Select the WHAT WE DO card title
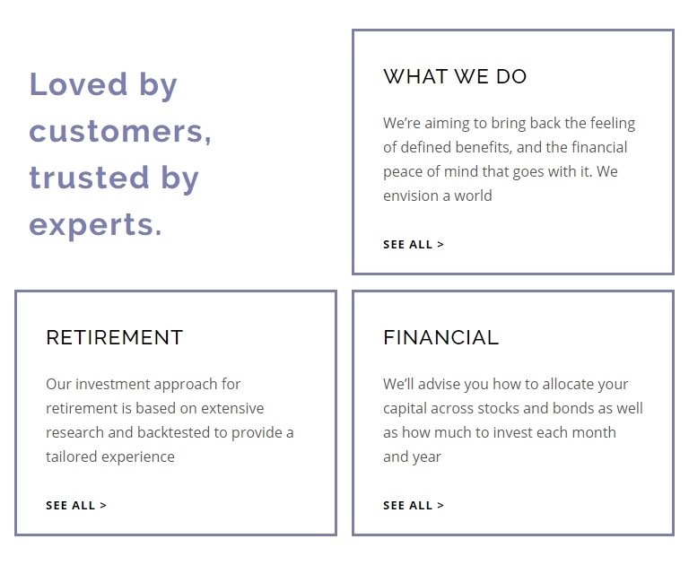Screen dimensions: 689x565 tap(455, 77)
